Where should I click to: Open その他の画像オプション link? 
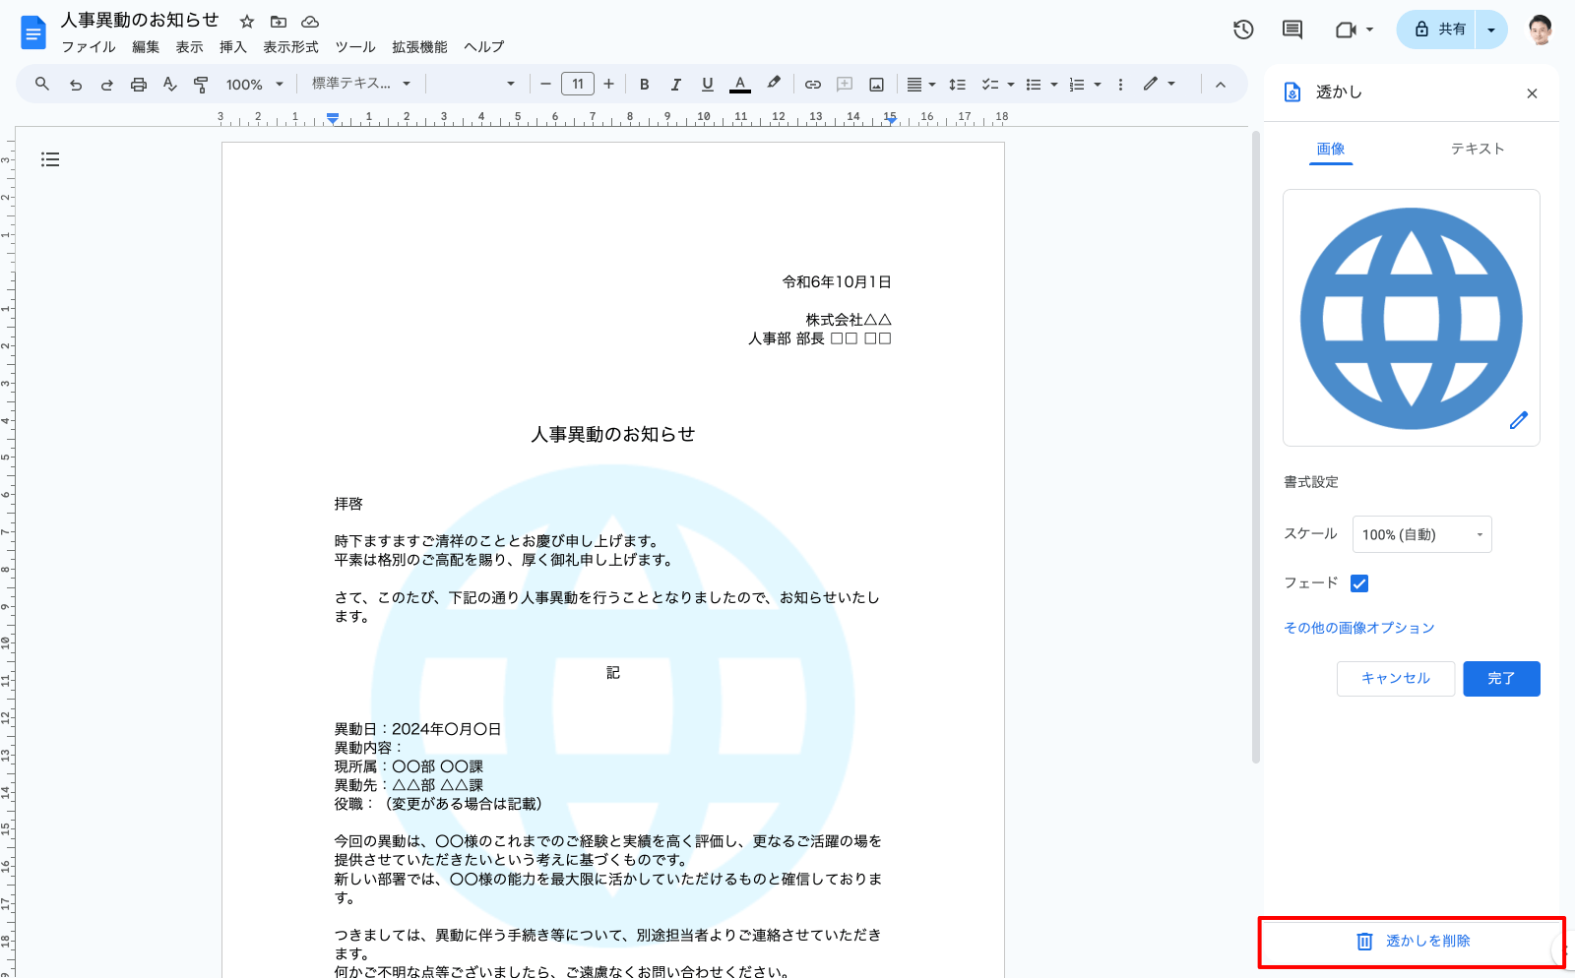click(1358, 628)
